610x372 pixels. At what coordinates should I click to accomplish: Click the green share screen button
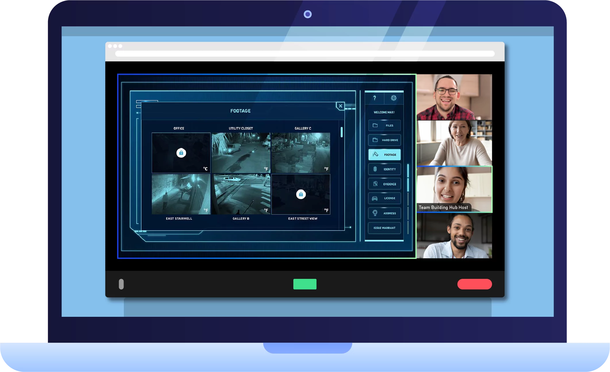[305, 284]
